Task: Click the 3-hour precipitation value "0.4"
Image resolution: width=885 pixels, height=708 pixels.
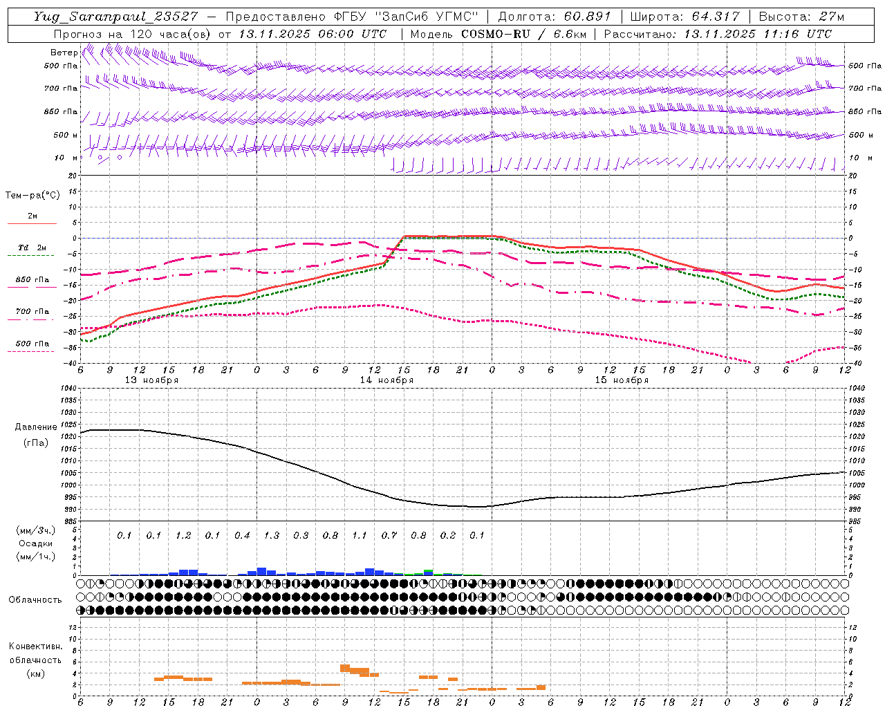Action: click(242, 535)
